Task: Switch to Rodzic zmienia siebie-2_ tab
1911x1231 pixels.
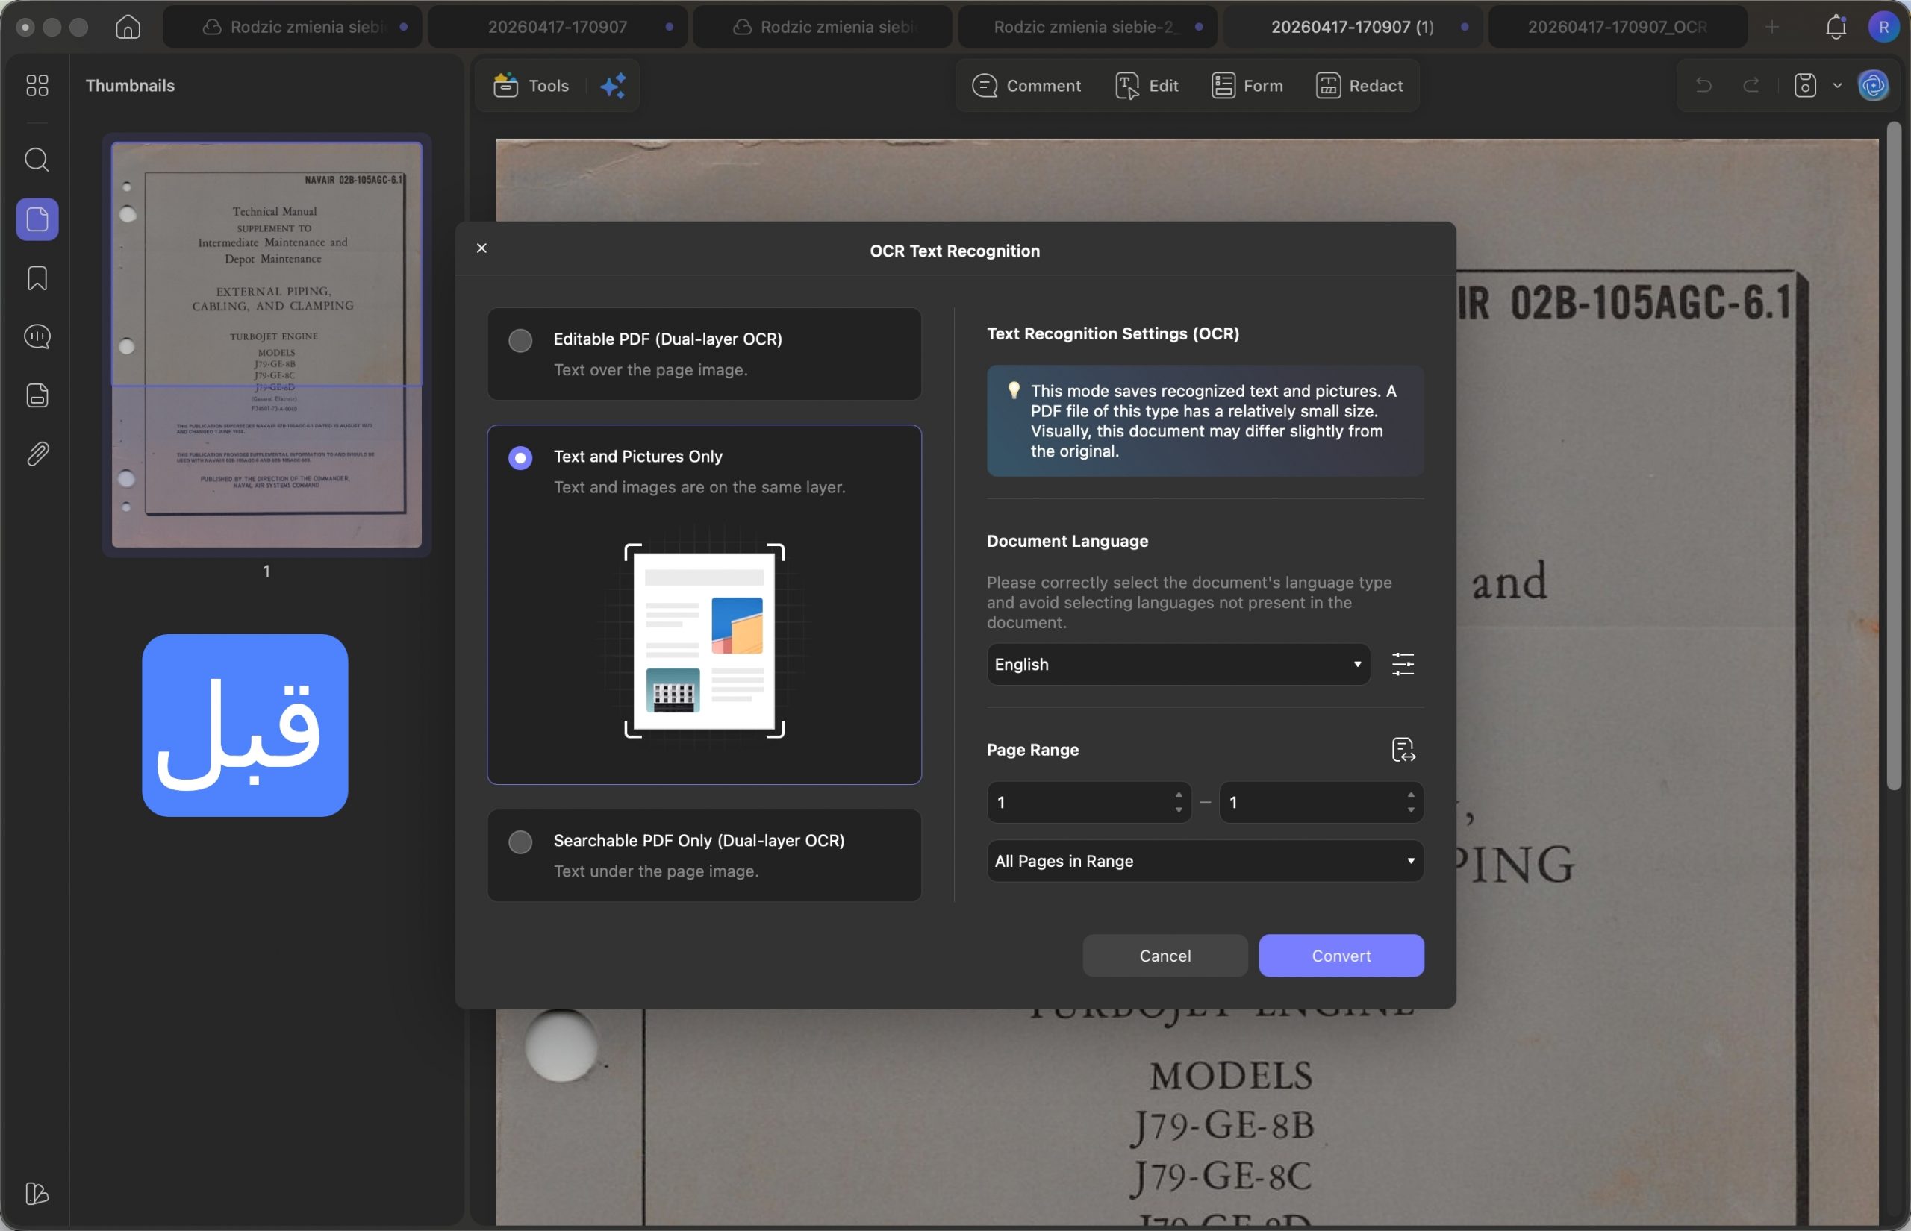Action: point(1088,27)
